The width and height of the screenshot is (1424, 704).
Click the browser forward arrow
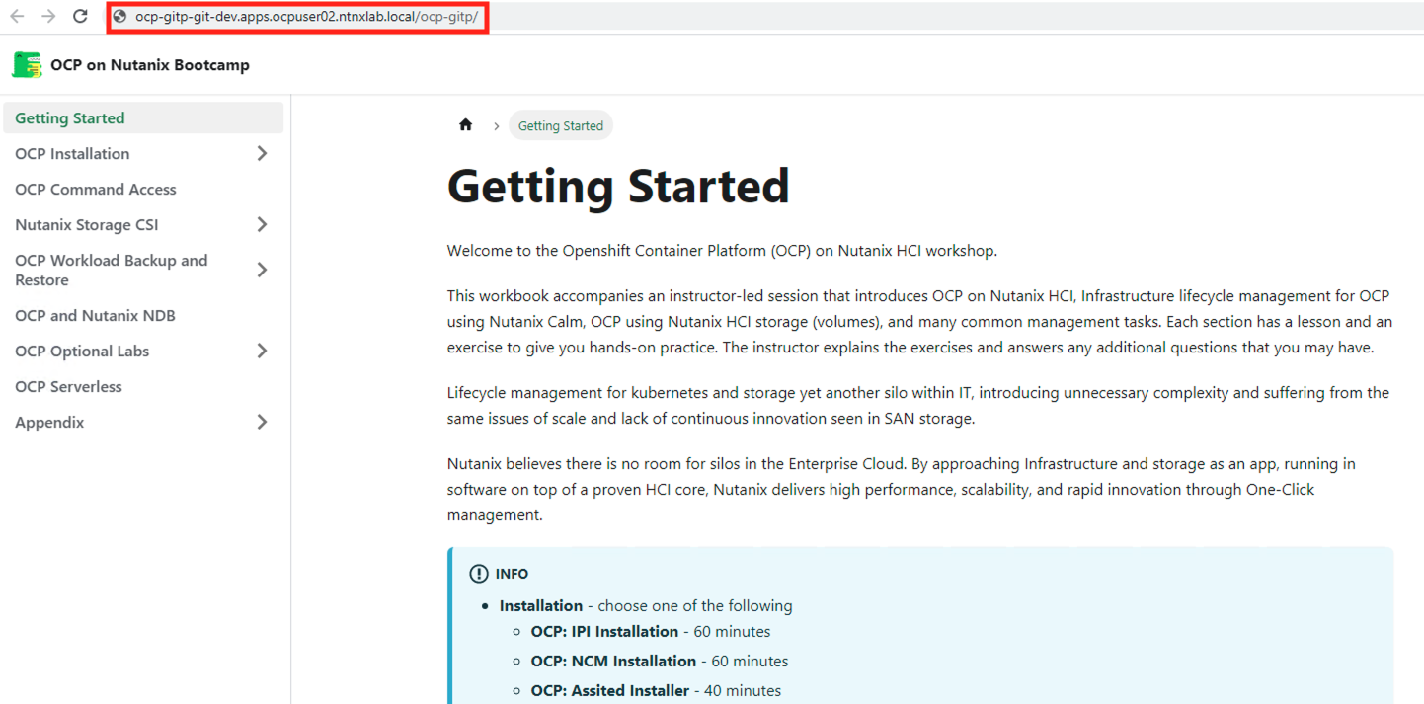click(48, 17)
